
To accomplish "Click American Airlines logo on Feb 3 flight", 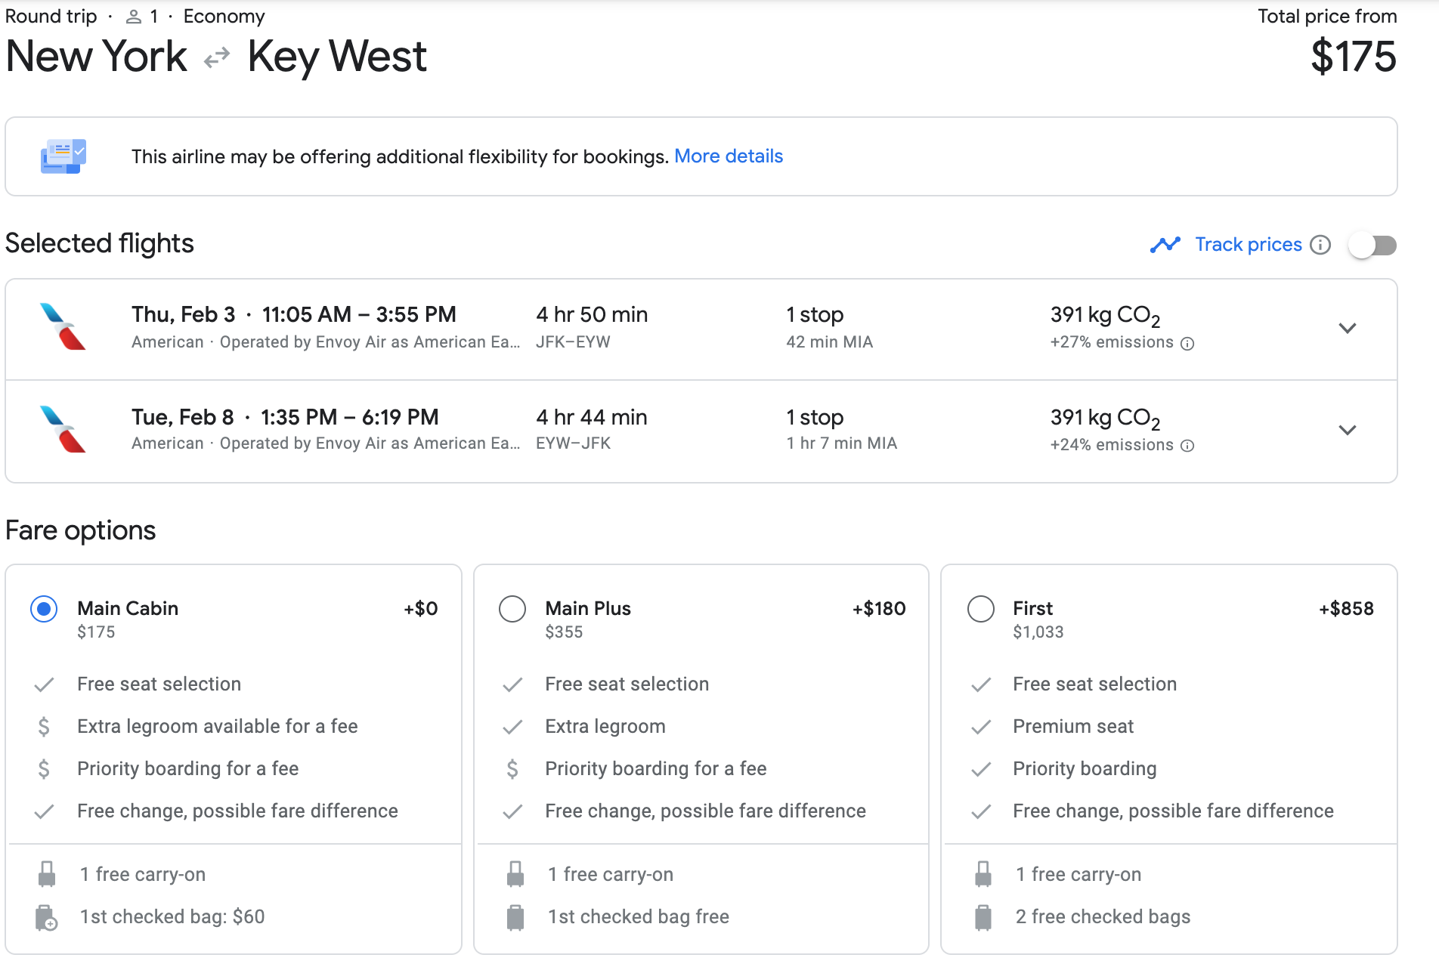I will click(63, 327).
